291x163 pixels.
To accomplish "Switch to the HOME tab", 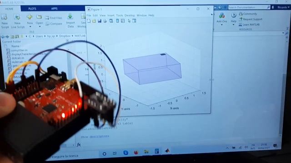I will pos(9,9).
